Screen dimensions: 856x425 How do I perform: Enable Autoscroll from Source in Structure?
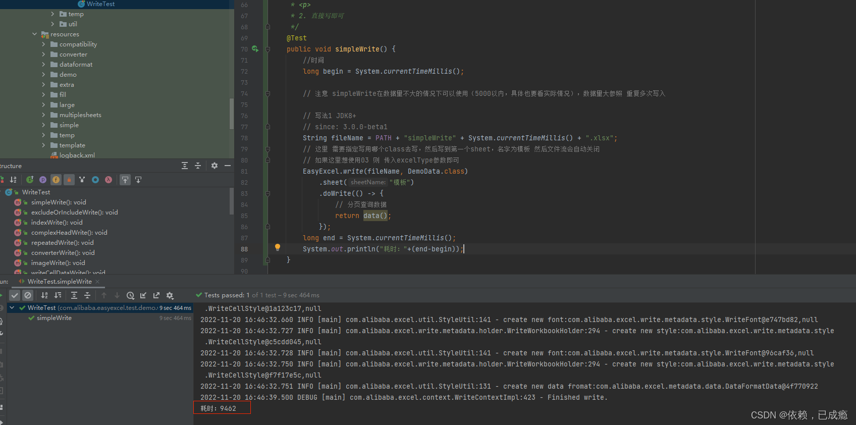pos(138,180)
